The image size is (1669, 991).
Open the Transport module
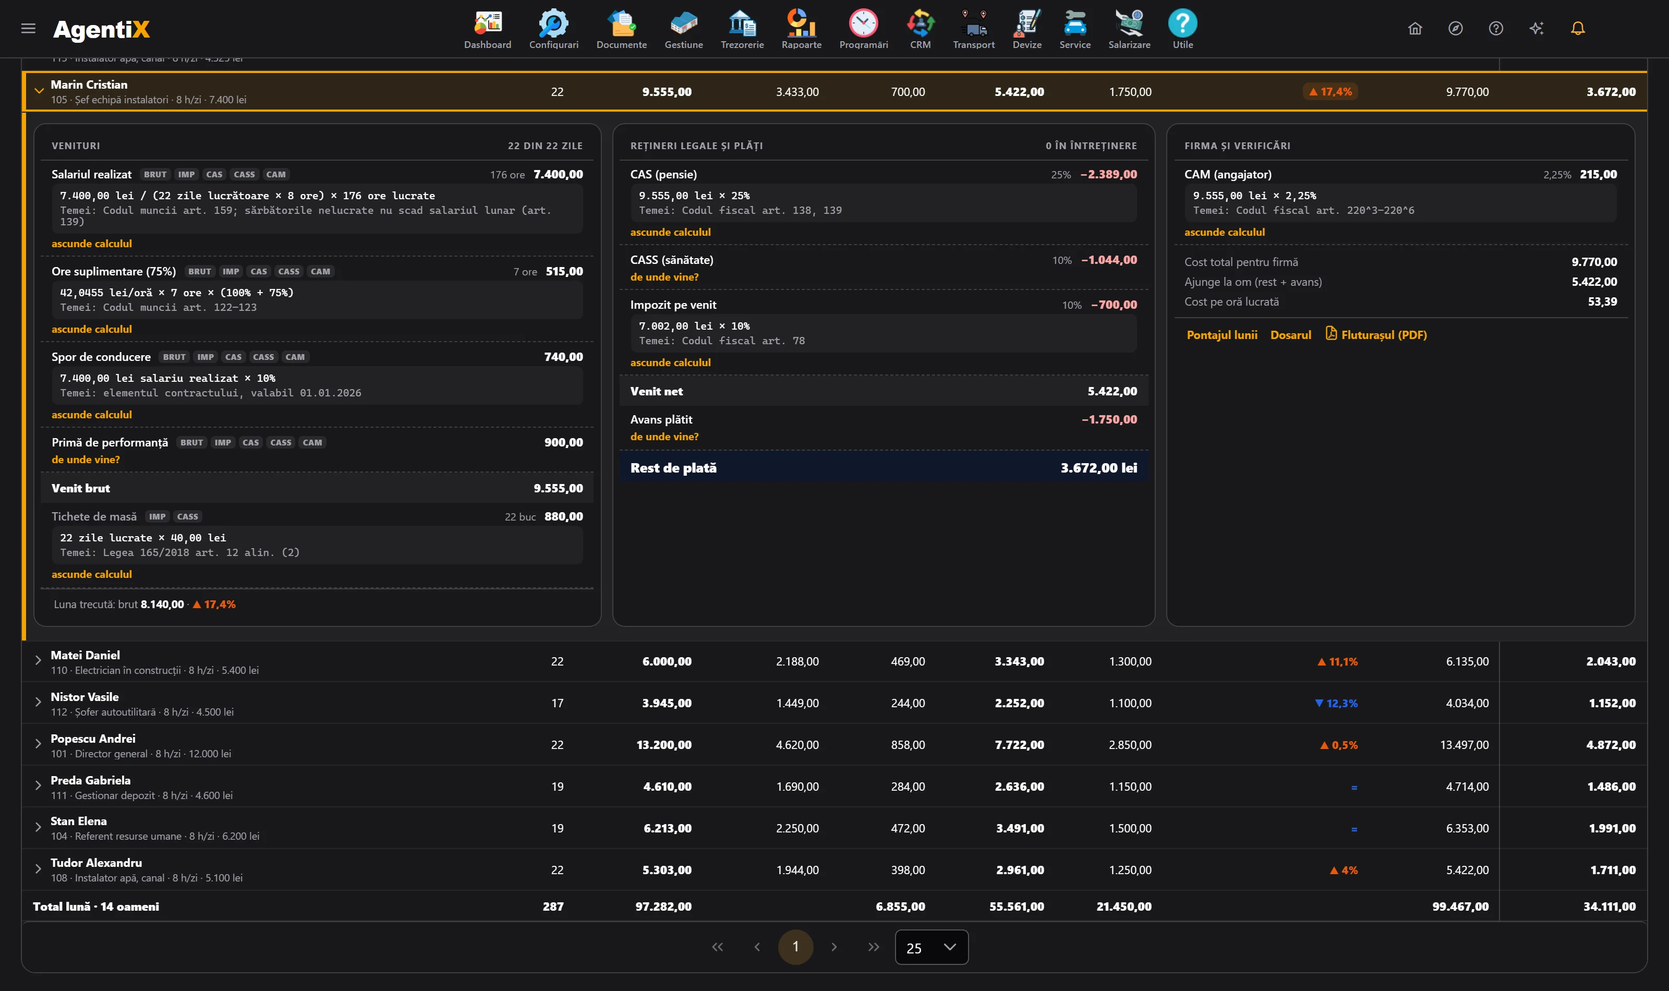pos(973,29)
